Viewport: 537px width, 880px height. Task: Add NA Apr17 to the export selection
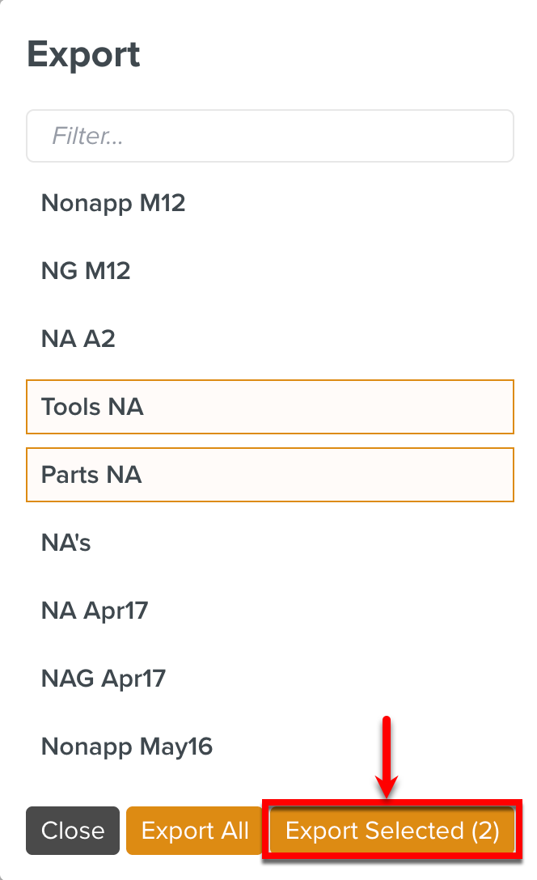[95, 610]
